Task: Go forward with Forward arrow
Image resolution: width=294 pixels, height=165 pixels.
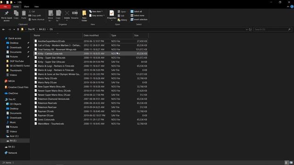Action: click(9, 29)
